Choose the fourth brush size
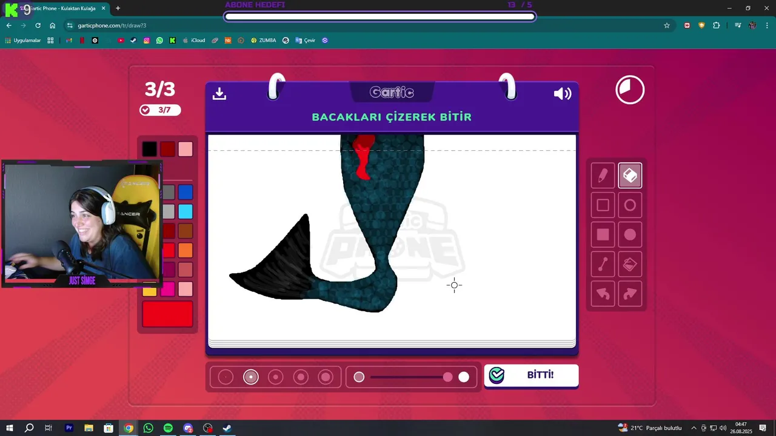 [301, 377]
